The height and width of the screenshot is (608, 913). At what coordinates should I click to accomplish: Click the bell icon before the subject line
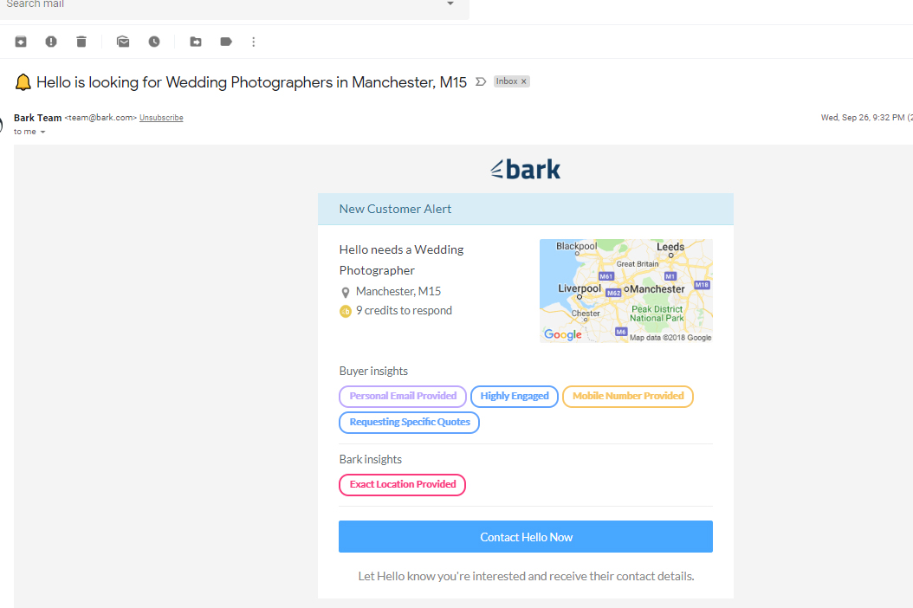click(23, 81)
